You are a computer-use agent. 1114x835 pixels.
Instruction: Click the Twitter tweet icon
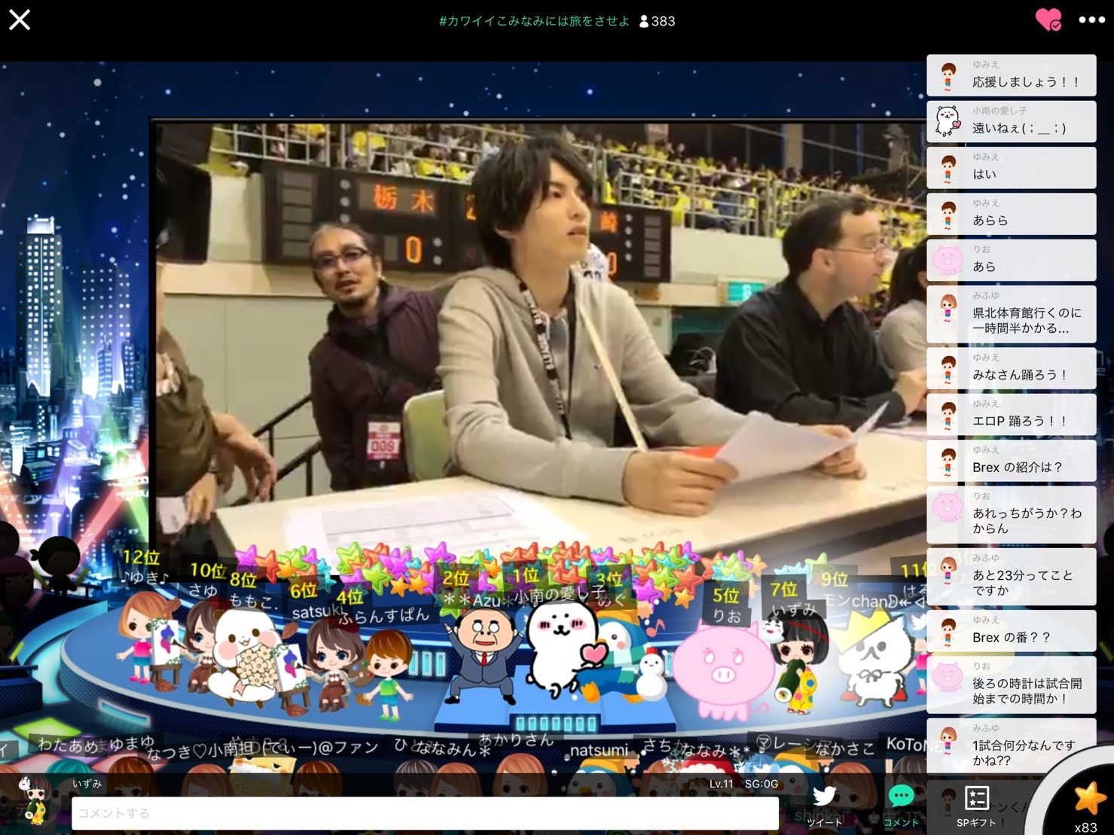(x=824, y=796)
